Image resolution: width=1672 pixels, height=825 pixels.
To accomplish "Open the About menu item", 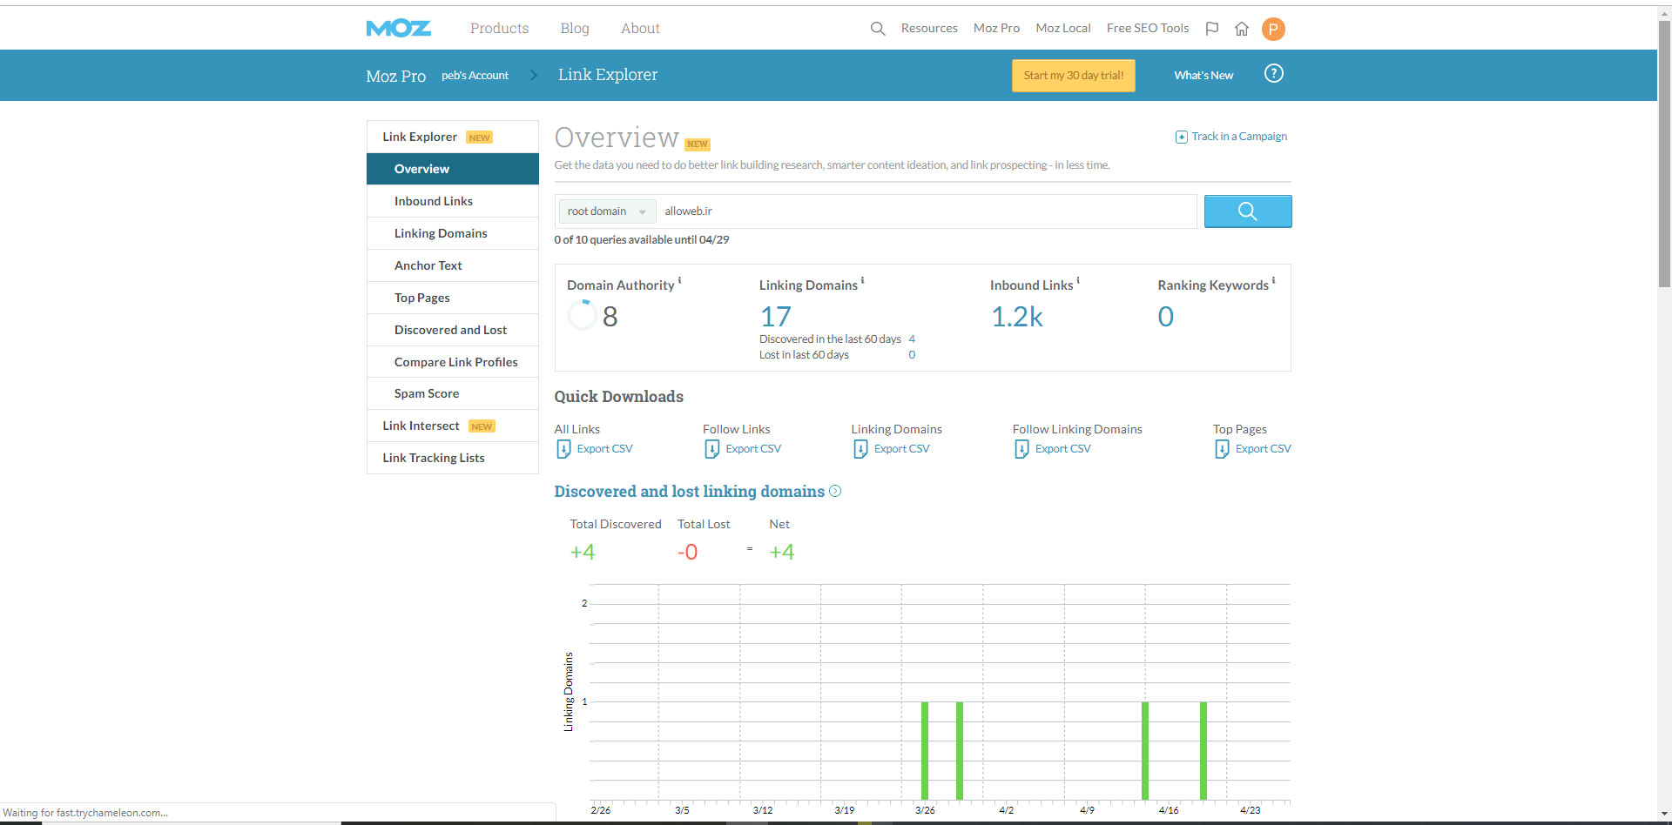I will pos(640,29).
